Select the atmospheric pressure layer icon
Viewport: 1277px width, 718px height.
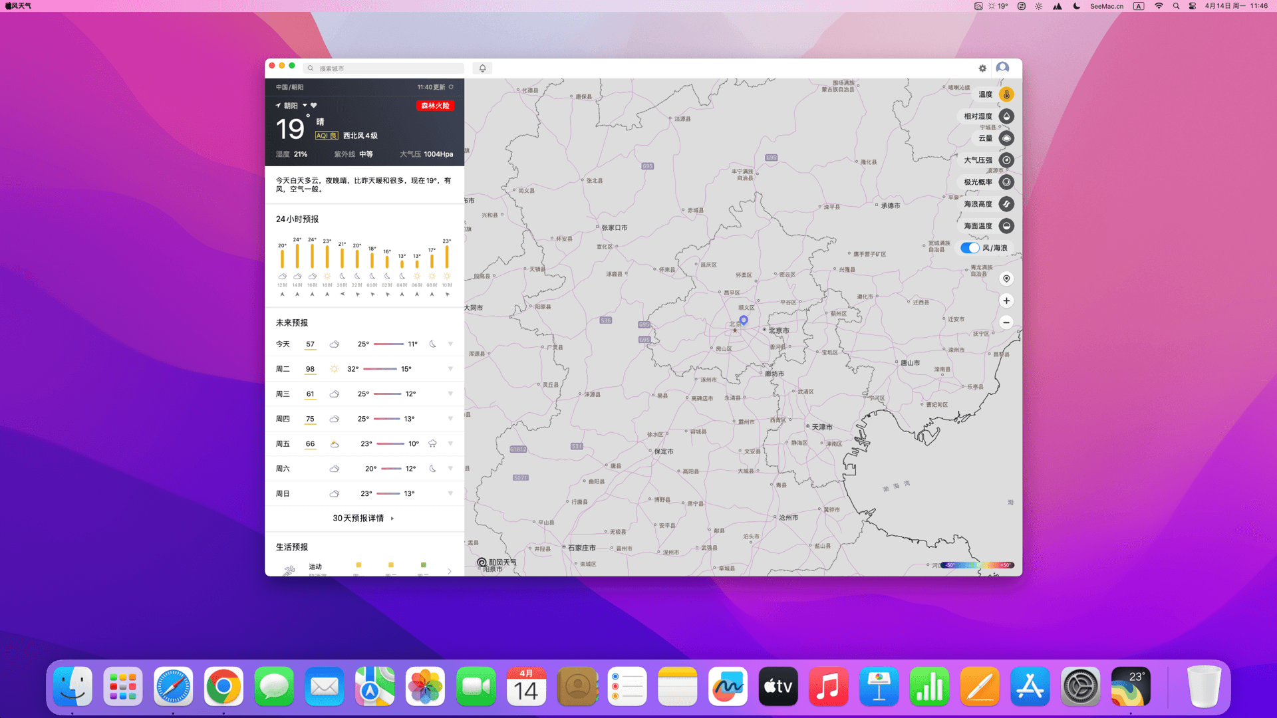click(1006, 160)
